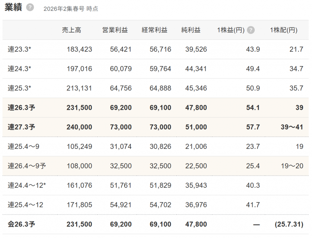
Task: Select the 連27.3予 forecast row label
Action: (21, 127)
